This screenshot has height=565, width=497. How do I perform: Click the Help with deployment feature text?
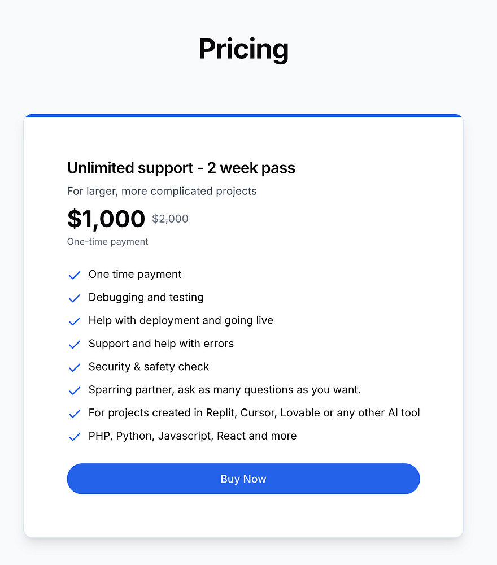[x=181, y=320]
